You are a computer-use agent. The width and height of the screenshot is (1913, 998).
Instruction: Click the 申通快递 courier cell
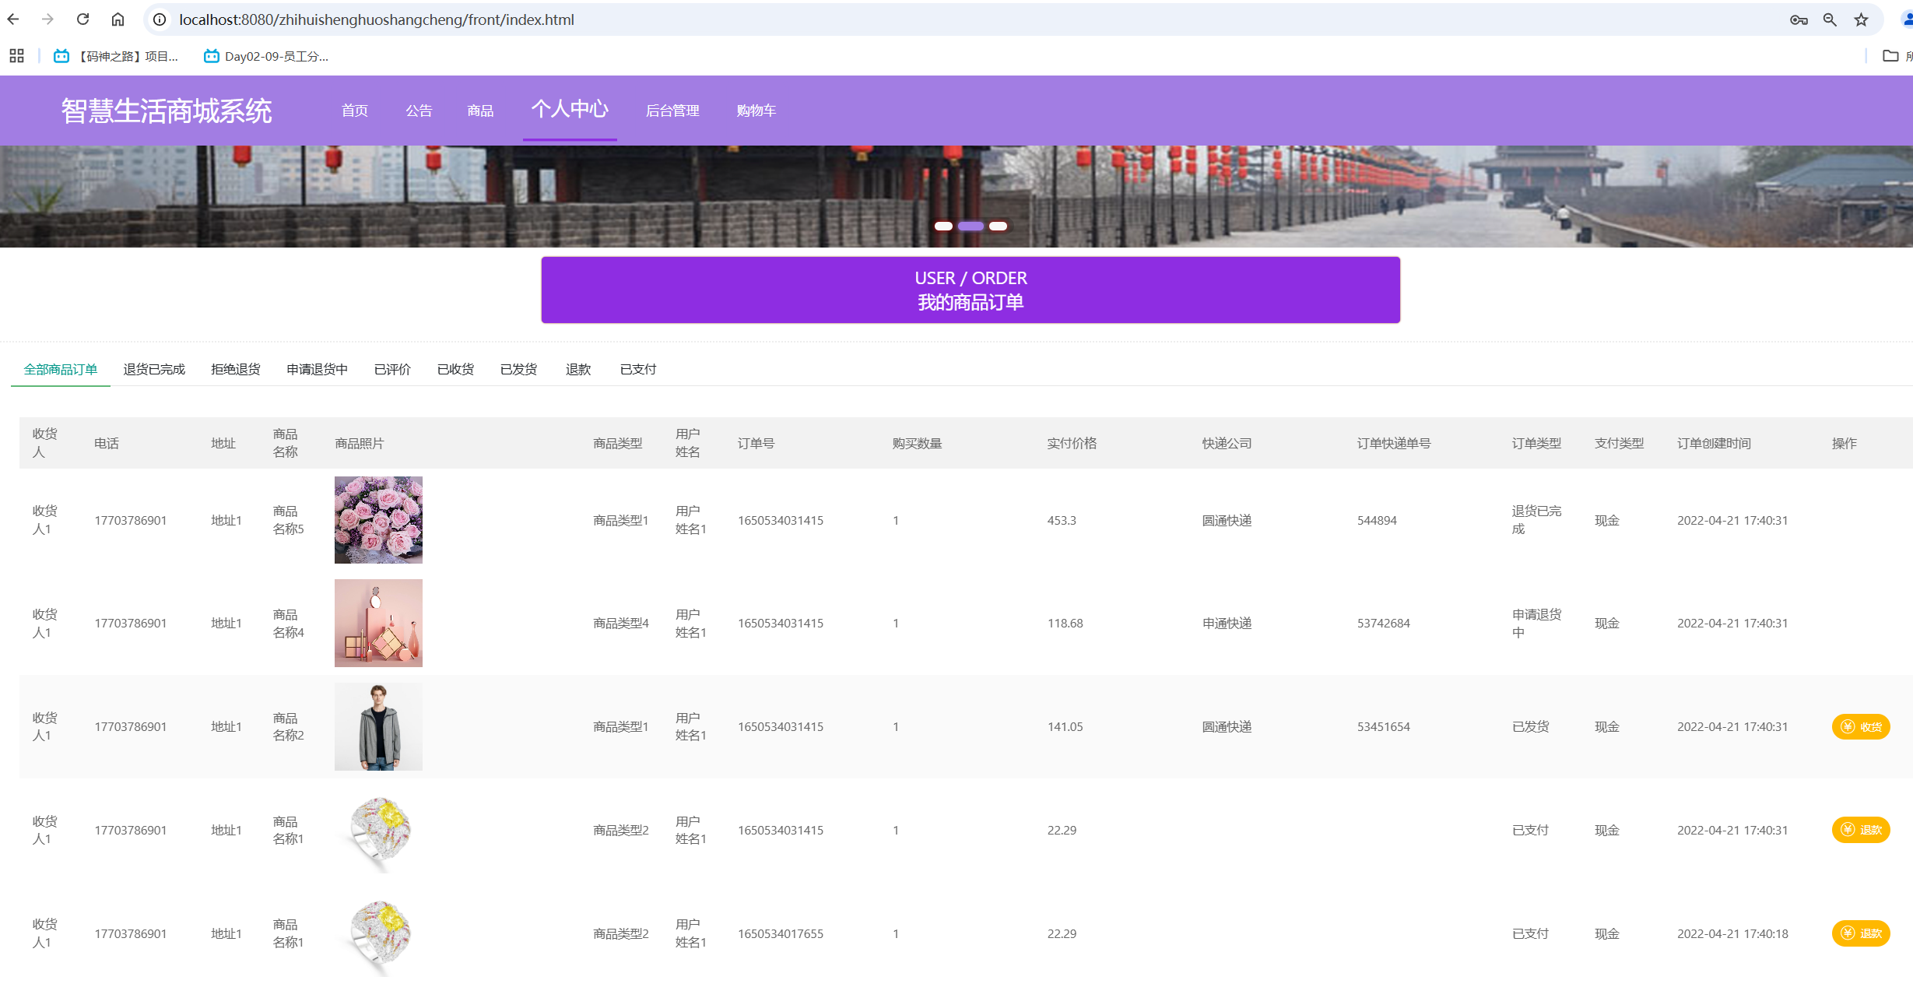(1227, 623)
